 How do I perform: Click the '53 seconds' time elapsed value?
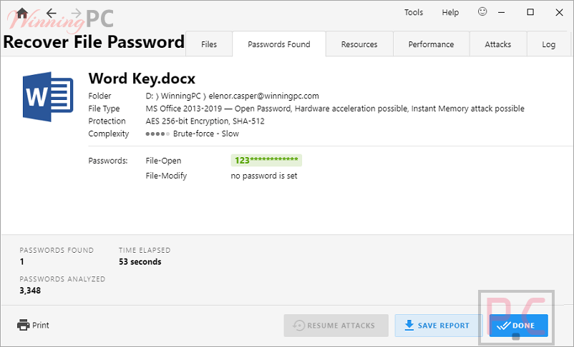click(140, 262)
